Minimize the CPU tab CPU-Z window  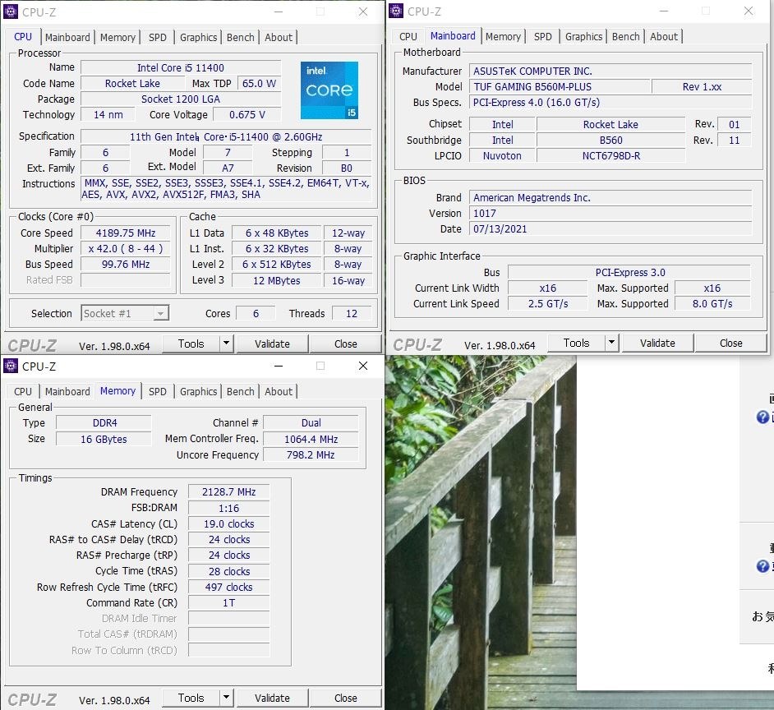point(279,12)
